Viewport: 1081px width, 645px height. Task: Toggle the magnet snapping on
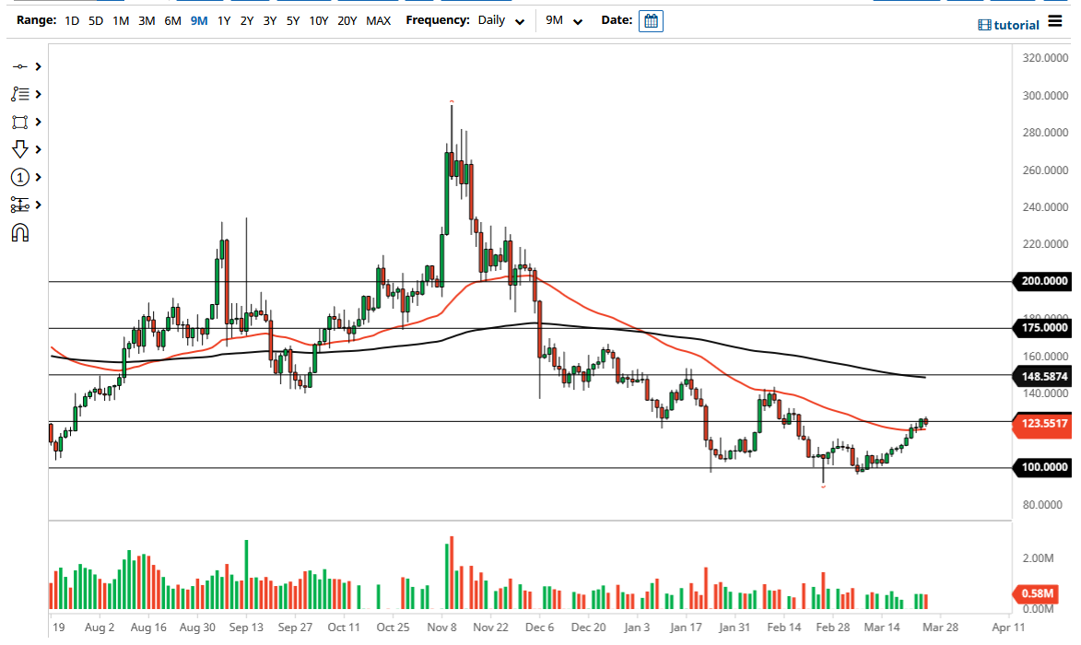[x=20, y=231]
